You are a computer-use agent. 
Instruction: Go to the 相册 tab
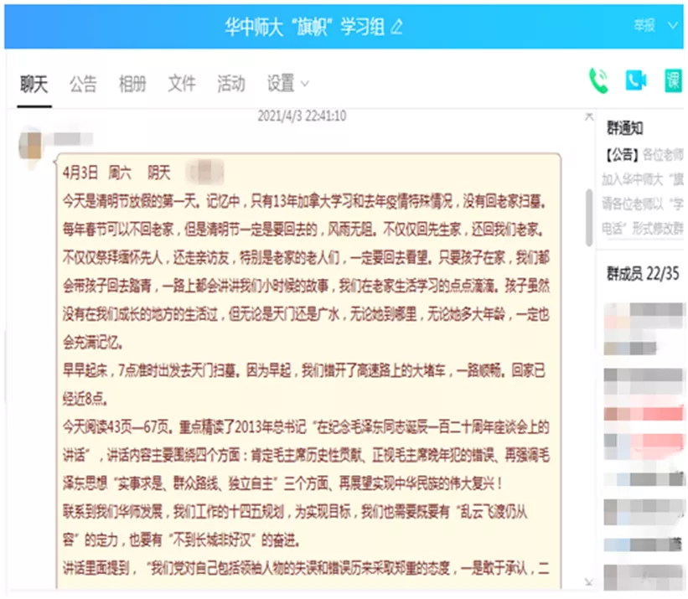[132, 84]
